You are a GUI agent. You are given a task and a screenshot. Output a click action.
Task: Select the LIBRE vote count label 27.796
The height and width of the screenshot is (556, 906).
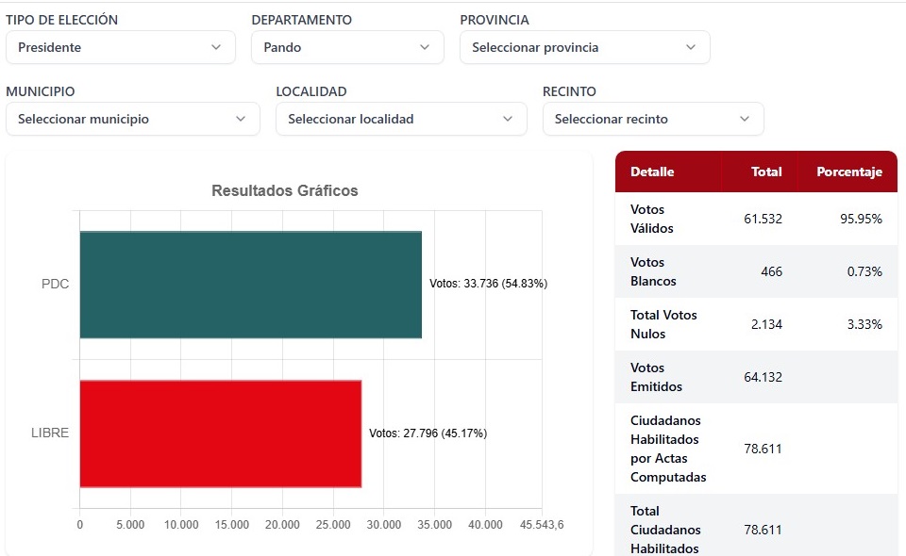[x=428, y=433]
